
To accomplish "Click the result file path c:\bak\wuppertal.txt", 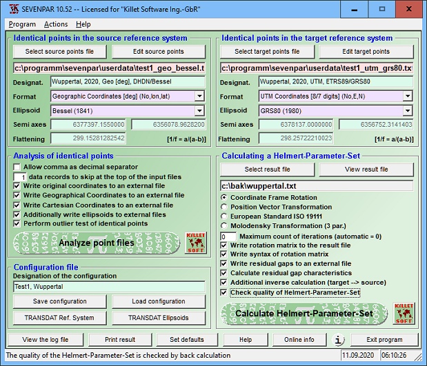I will (x=317, y=186).
